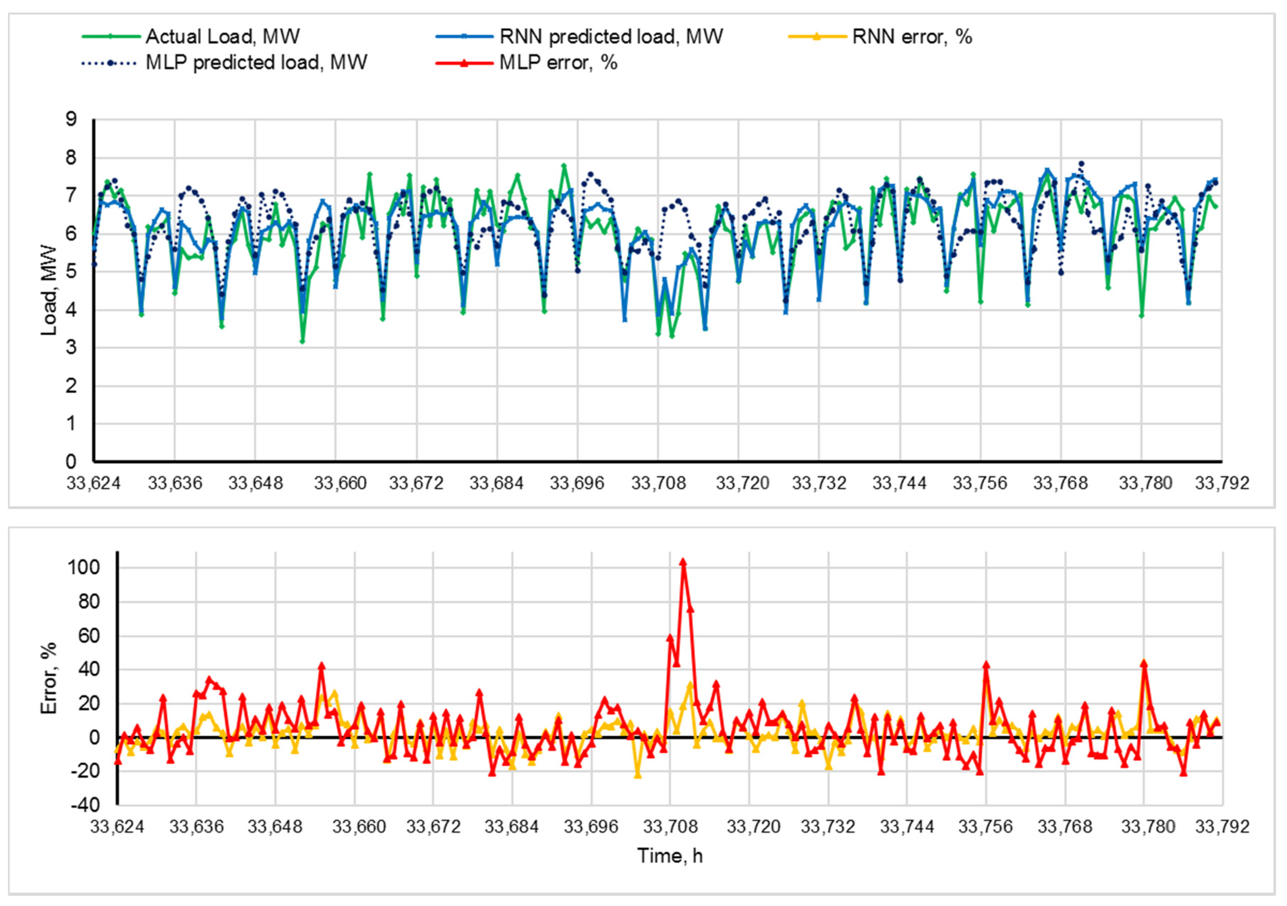Screen dimensions: 1287x906
Task: Select the 'RNN error, %' legend text
Action: click(912, 37)
